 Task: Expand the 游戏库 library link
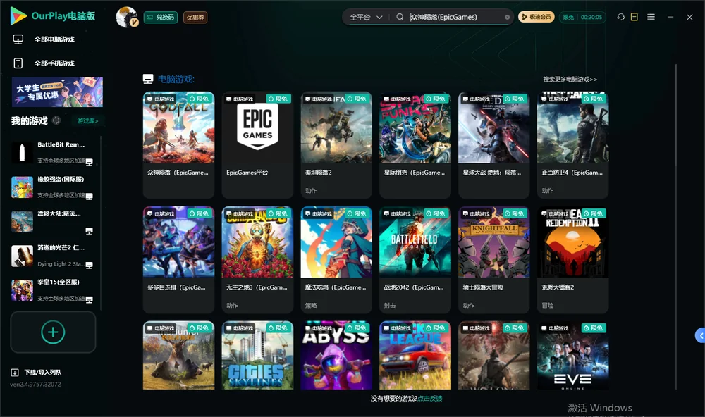pyautogui.click(x=87, y=121)
